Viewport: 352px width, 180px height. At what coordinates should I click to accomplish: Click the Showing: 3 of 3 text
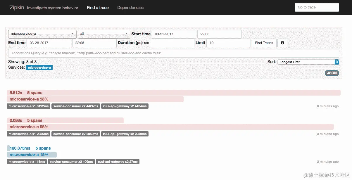tap(23, 62)
